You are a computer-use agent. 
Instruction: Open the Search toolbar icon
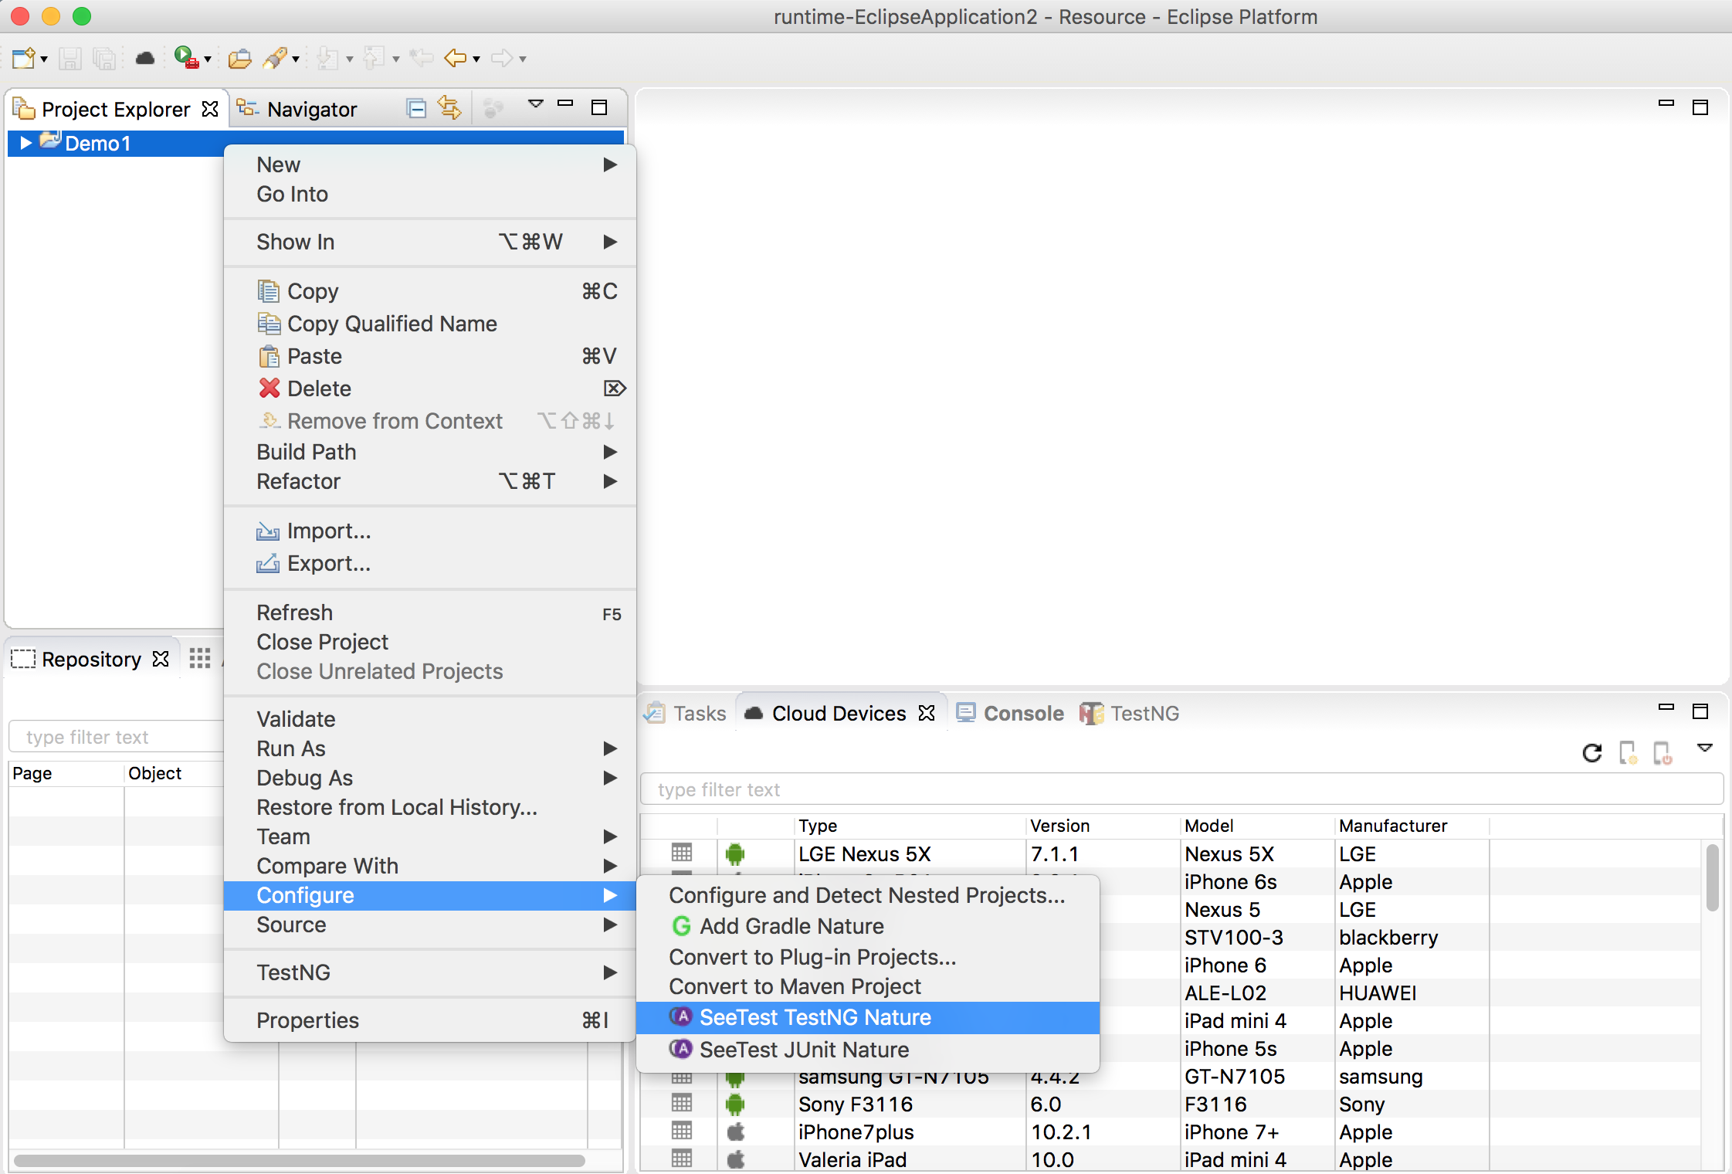(275, 58)
